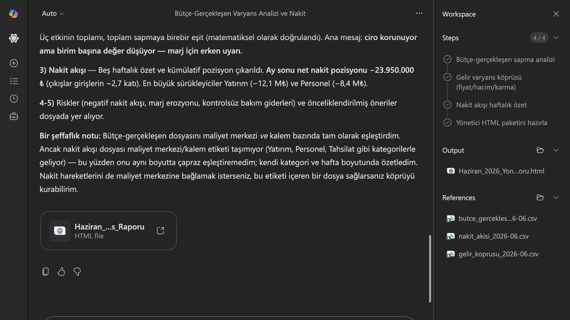Screen dimensions: 570x320
Task: Click the bold text '3) Nakit akışı'
Action: pyautogui.click(x=63, y=70)
